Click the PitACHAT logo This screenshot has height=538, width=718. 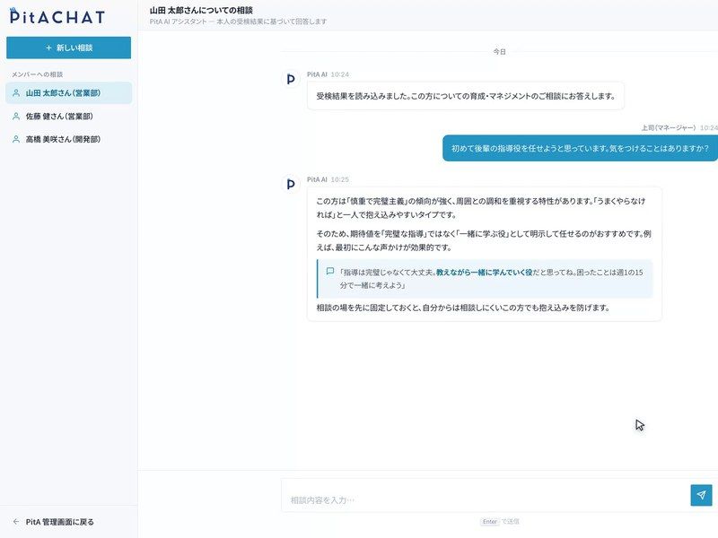(57, 16)
